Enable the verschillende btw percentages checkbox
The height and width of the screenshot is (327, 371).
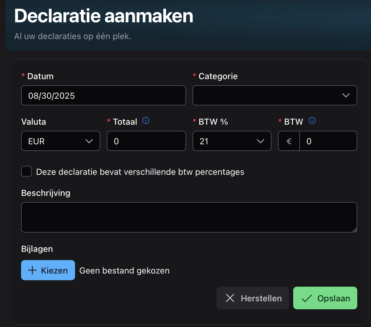(27, 171)
